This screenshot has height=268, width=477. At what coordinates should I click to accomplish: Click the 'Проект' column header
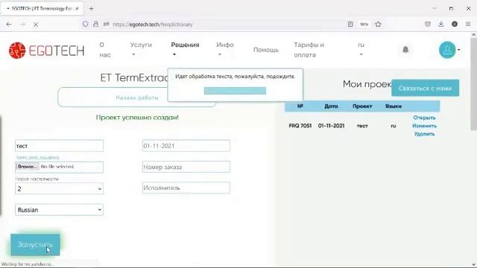(362, 106)
